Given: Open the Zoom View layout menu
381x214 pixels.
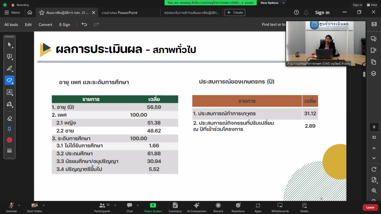Looking at the screenshot, I should point(372,5).
